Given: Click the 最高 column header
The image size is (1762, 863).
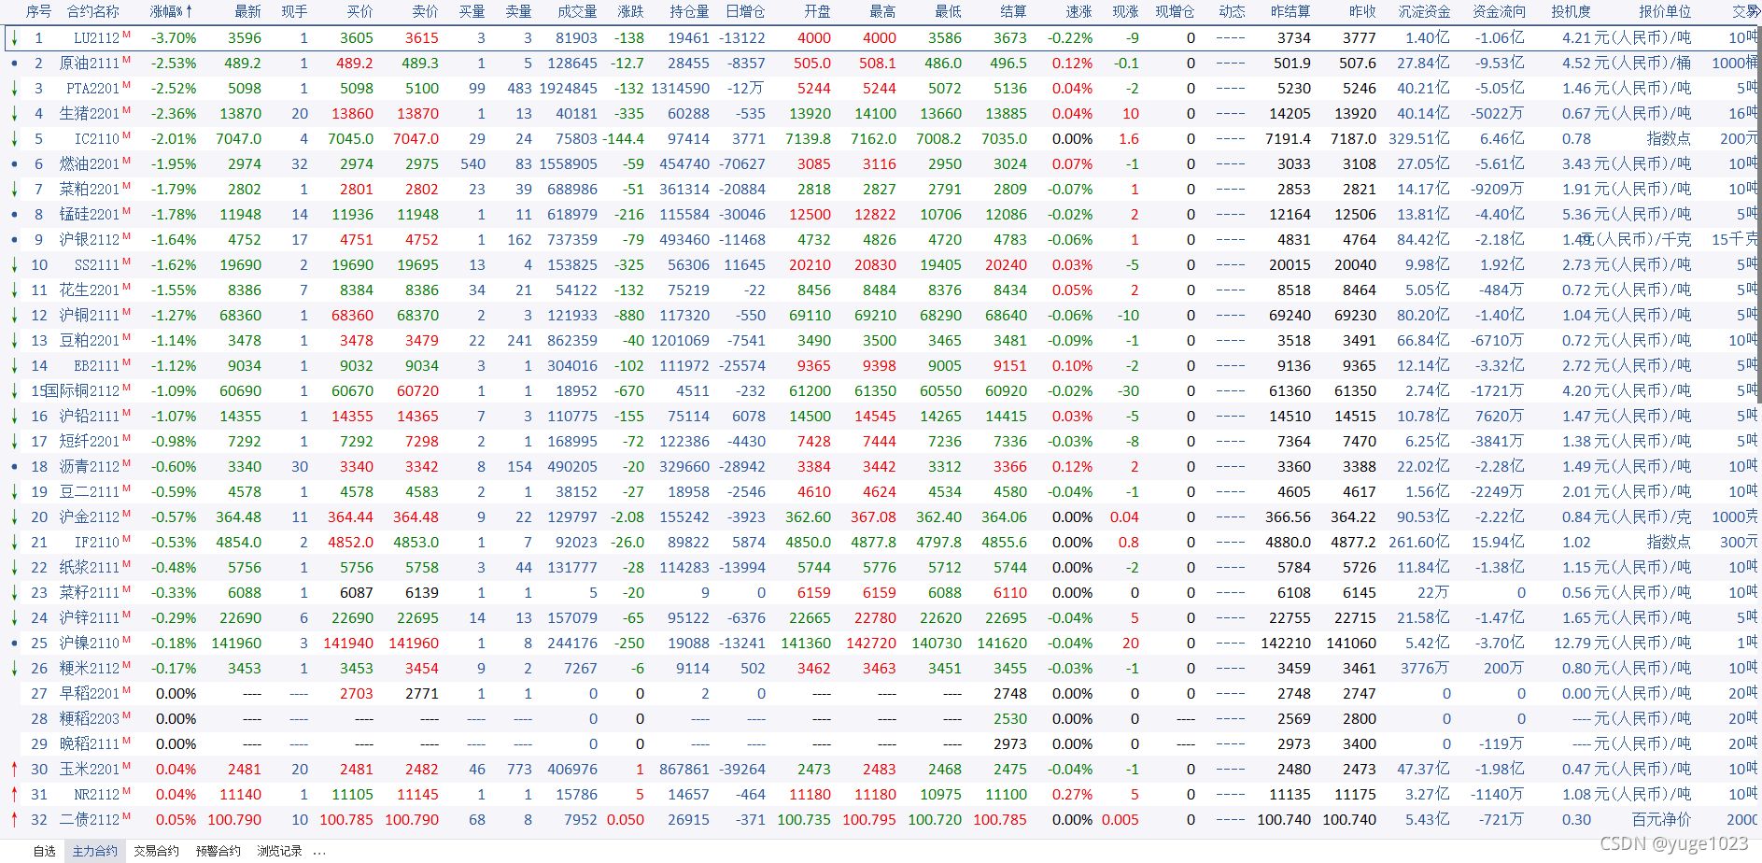Looking at the screenshot, I should [x=882, y=11].
